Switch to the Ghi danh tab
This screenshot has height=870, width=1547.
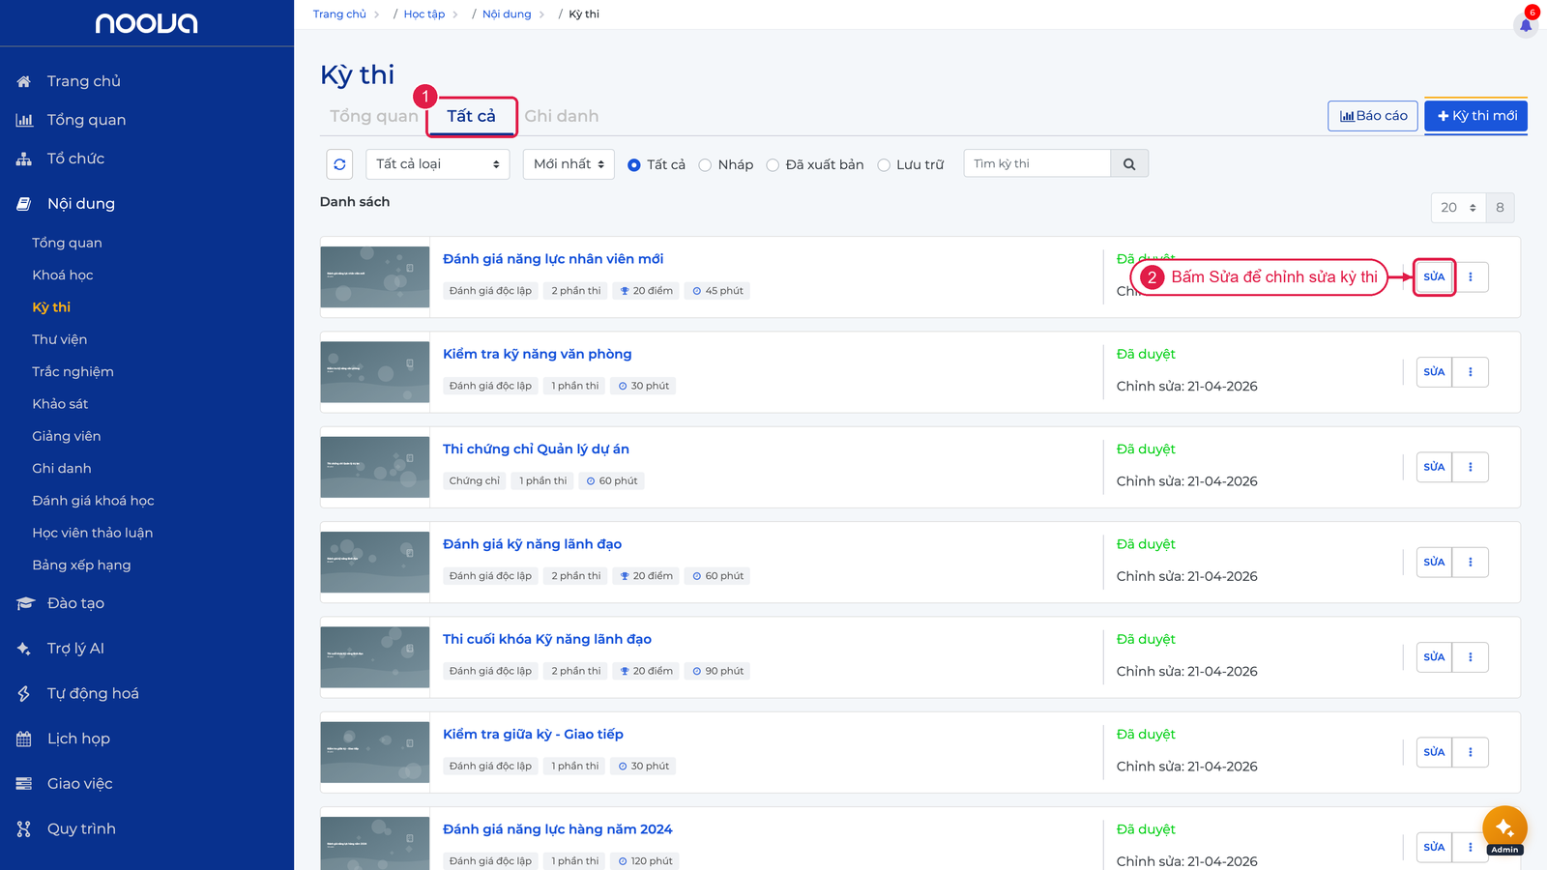562,116
